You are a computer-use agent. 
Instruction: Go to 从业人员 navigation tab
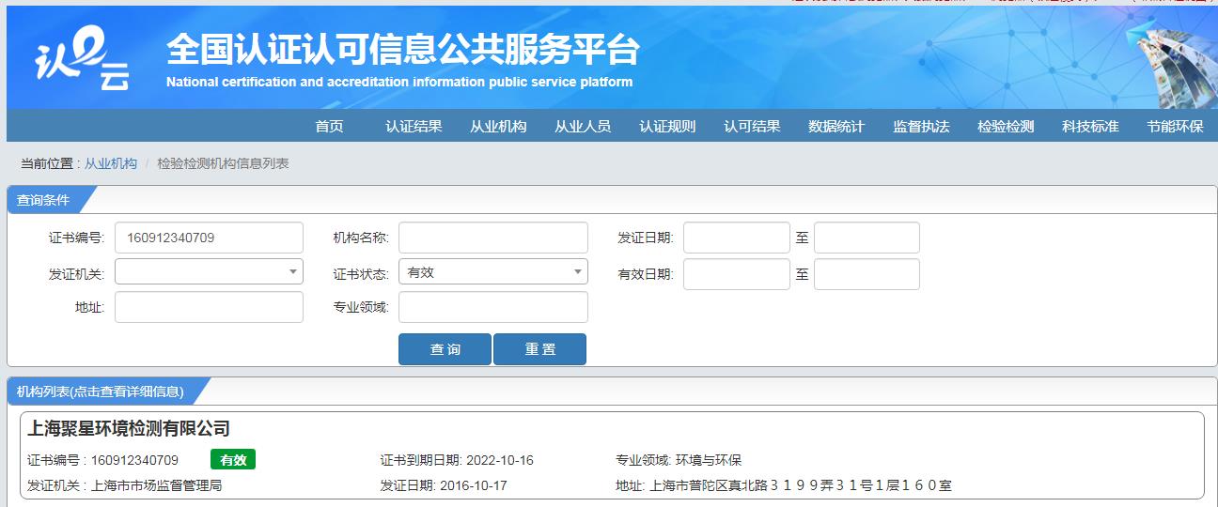tap(583, 127)
